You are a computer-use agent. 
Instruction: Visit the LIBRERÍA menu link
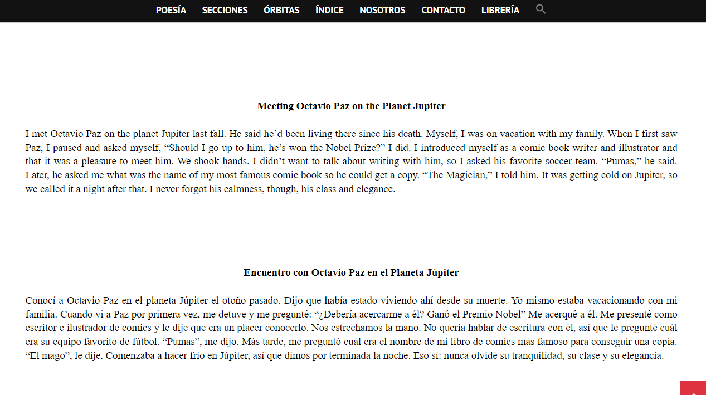click(500, 10)
